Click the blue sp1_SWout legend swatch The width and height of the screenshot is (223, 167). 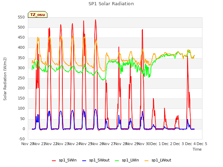tap(84, 161)
